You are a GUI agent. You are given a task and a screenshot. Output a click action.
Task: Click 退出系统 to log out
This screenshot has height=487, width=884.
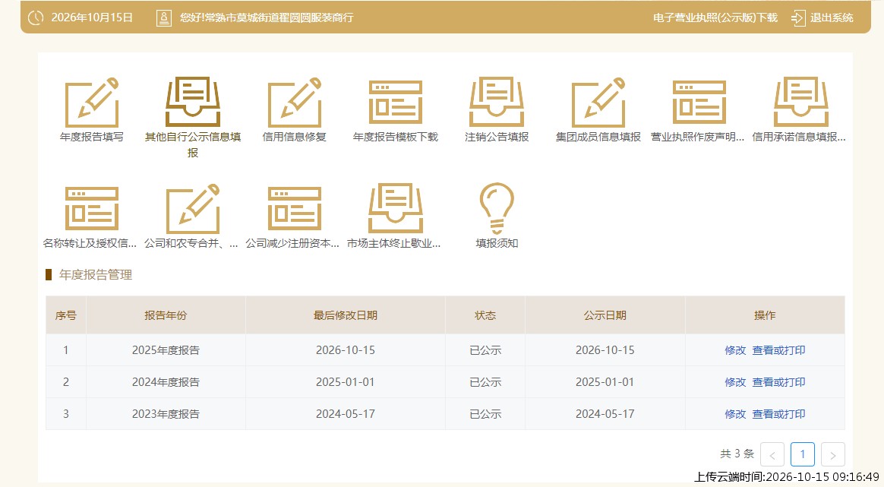pos(822,18)
